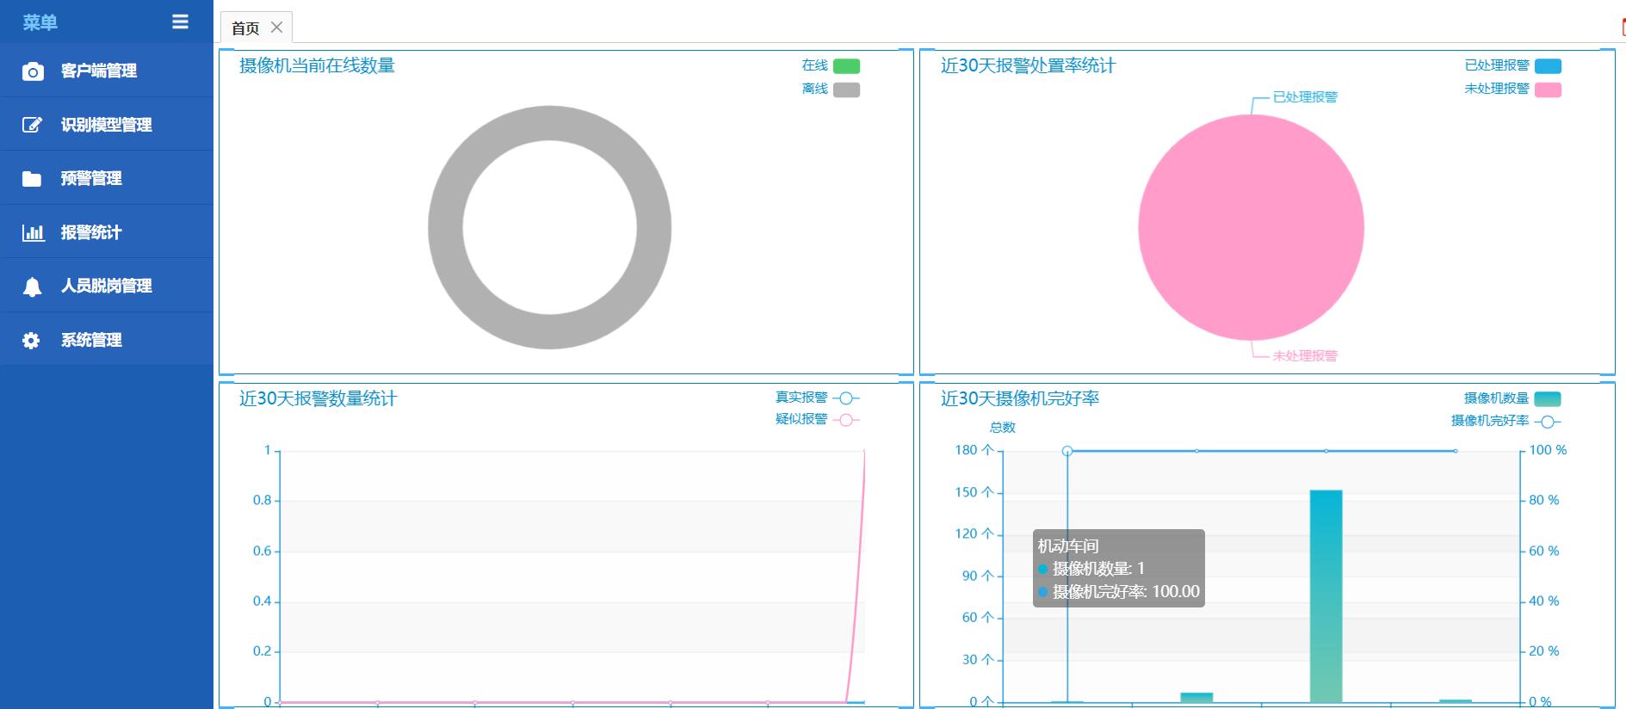
Task: Click the 180 个 axis value
Action: (x=974, y=450)
